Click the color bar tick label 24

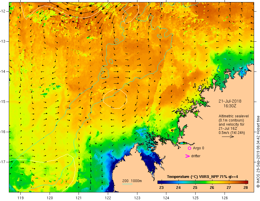[x=178, y=188]
